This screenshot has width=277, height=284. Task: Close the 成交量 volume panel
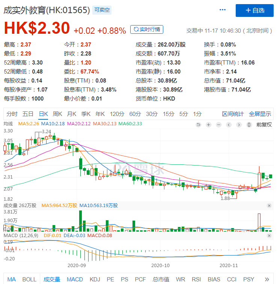269,206
